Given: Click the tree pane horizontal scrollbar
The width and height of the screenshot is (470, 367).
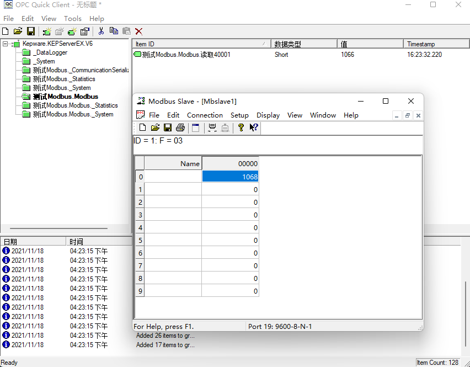Looking at the screenshot, I should tap(59, 228).
